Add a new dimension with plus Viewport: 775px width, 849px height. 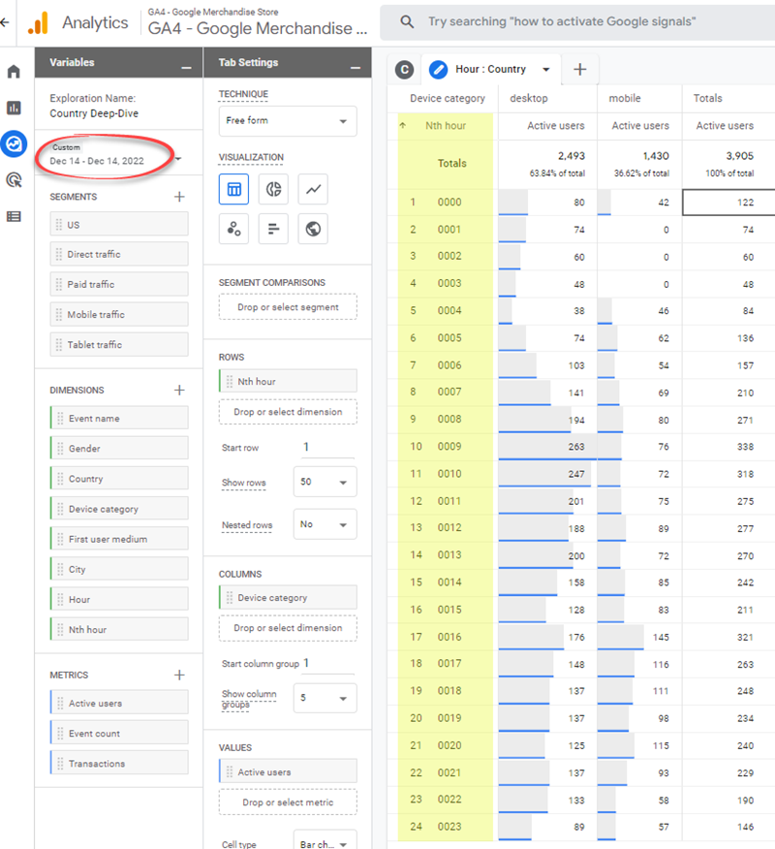click(179, 390)
